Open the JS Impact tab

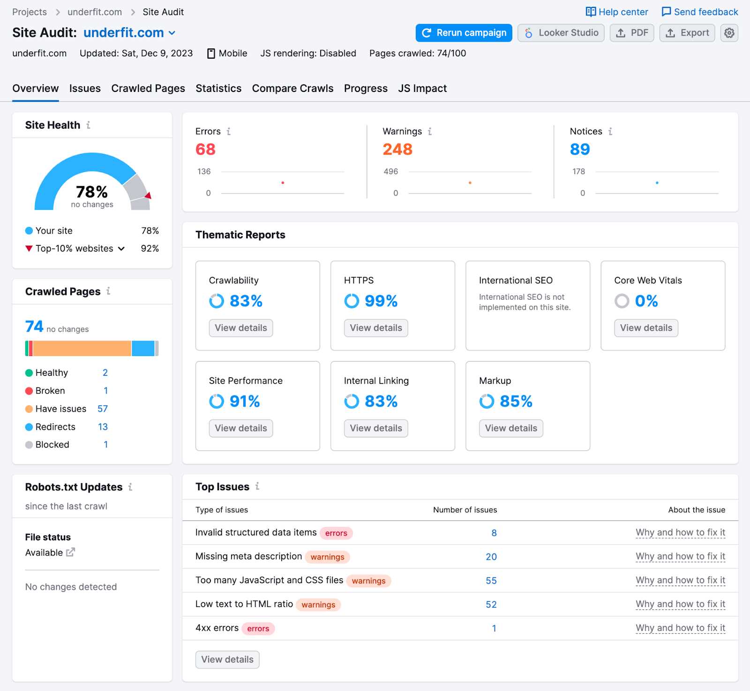(x=422, y=88)
